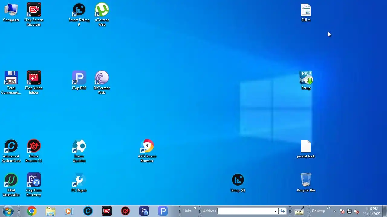Select the Driver Booster 11 shortcut

(x=34, y=151)
